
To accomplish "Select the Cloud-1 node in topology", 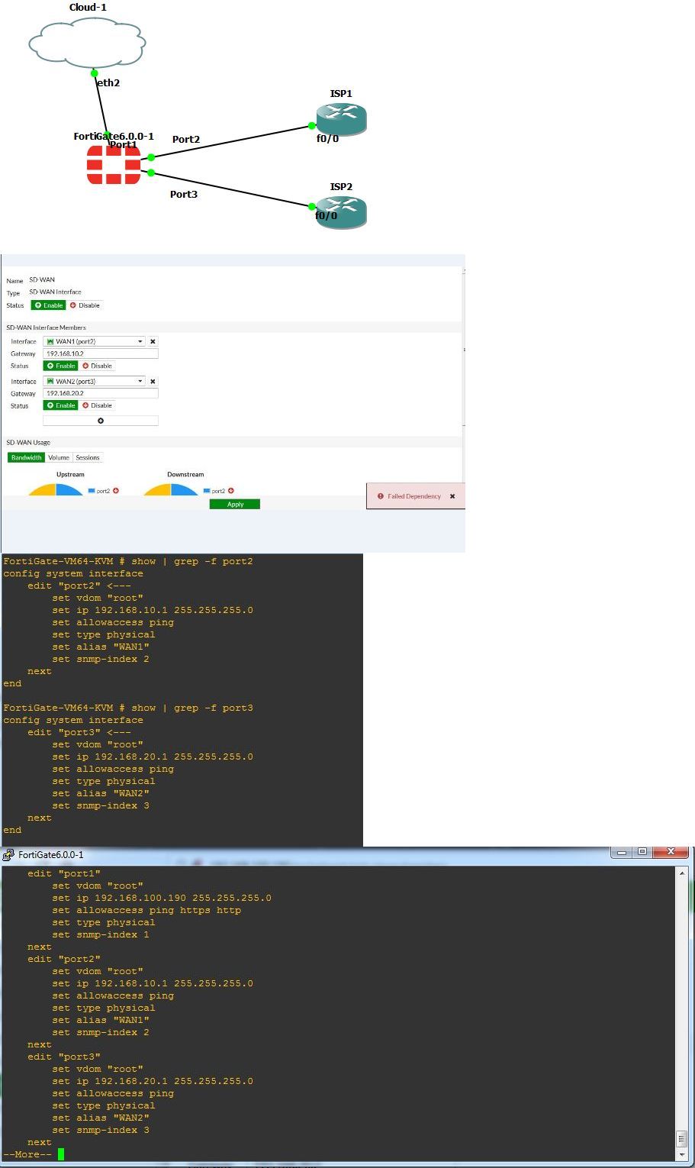I will click(x=87, y=44).
